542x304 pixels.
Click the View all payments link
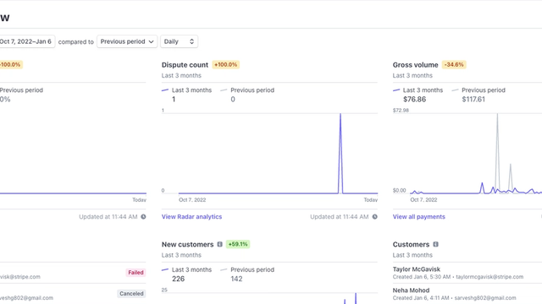[x=418, y=217]
